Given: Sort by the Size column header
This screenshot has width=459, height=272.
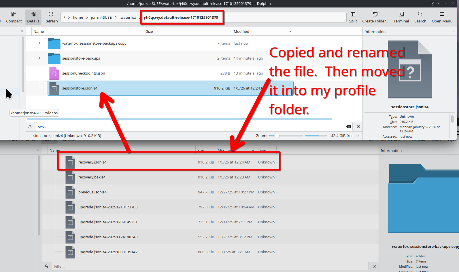Looking at the screenshot, I should pyautogui.click(x=150, y=31).
